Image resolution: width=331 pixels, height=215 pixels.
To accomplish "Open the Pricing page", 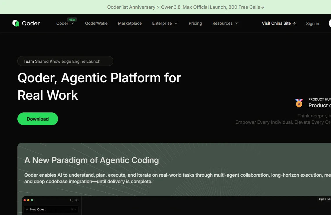I will coord(195,23).
